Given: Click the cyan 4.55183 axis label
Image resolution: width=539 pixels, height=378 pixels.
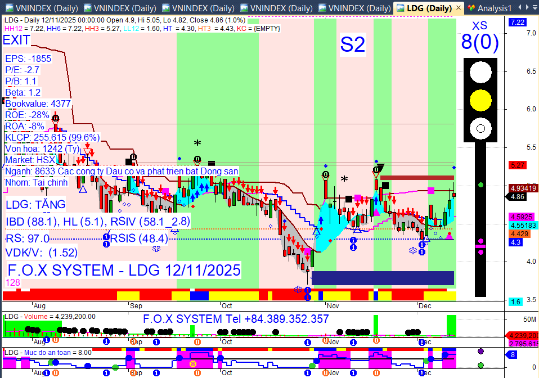Looking at the screenshot, I should click(523, 226).
